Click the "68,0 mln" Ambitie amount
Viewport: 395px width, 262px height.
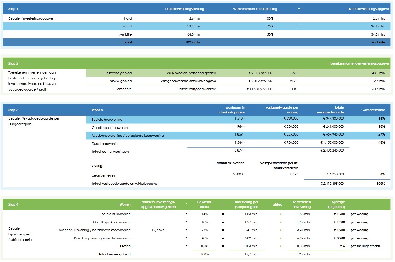click(194, 34)
